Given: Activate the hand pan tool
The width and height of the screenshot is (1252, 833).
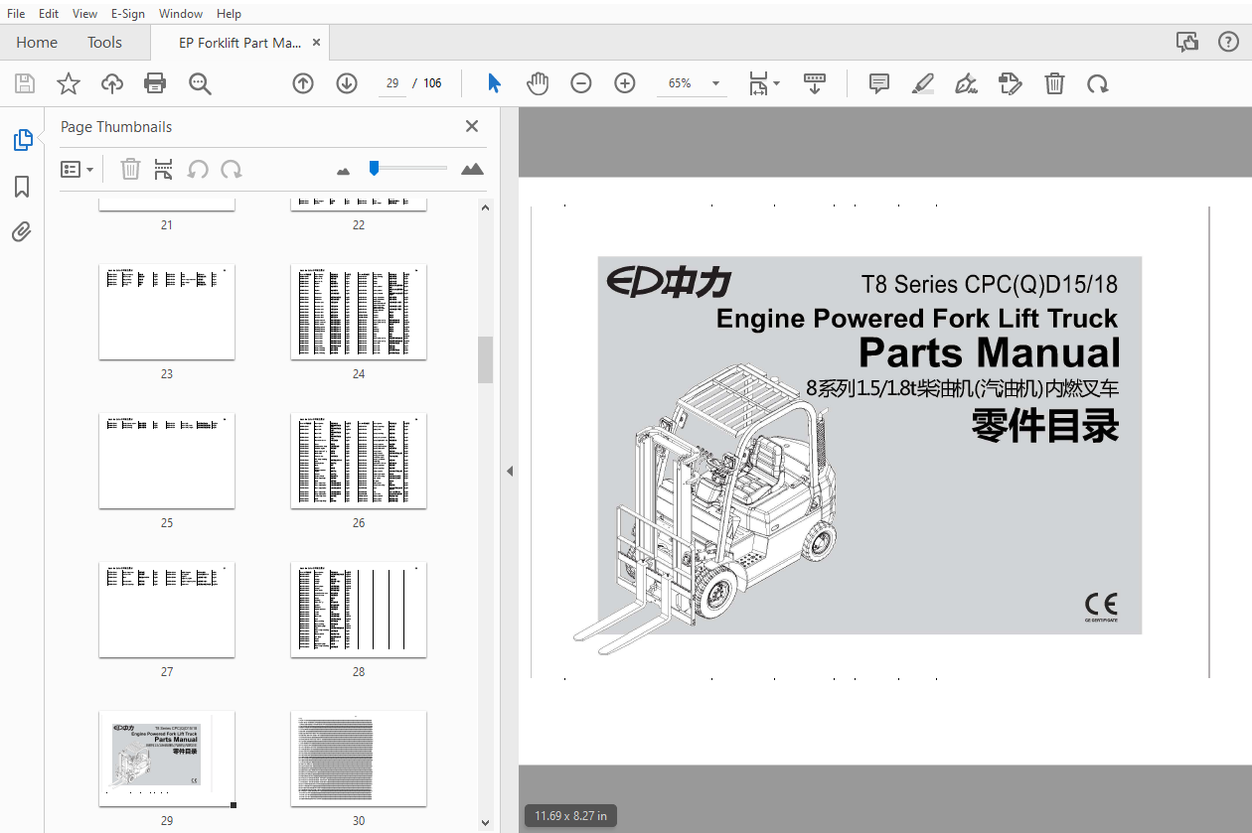Looking at the screenshot, I should (x=538, y=83).
